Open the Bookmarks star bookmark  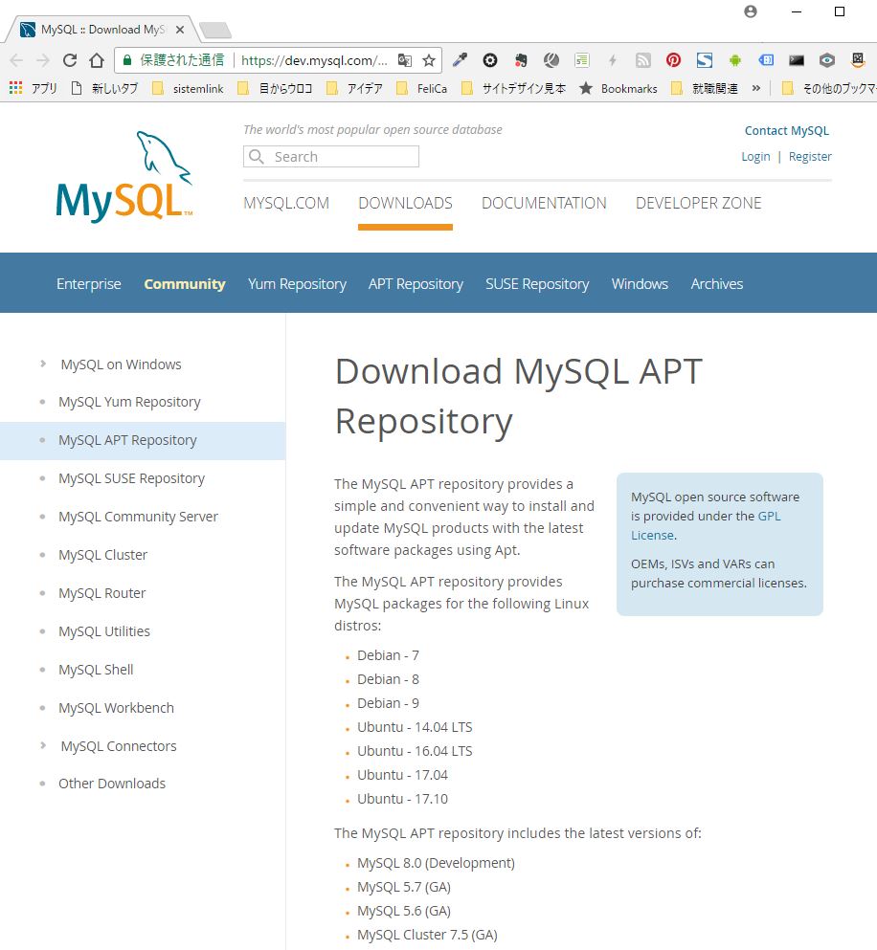pos(618,88)
